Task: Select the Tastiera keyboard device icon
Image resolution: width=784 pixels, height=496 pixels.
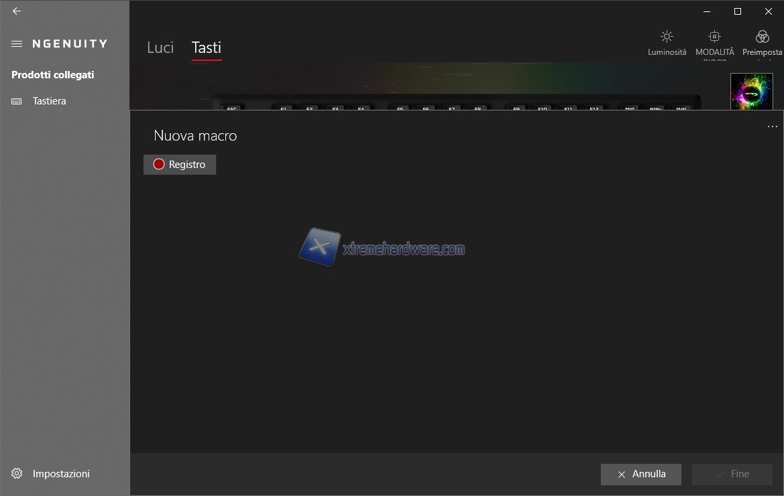Action: pos(17,101)
